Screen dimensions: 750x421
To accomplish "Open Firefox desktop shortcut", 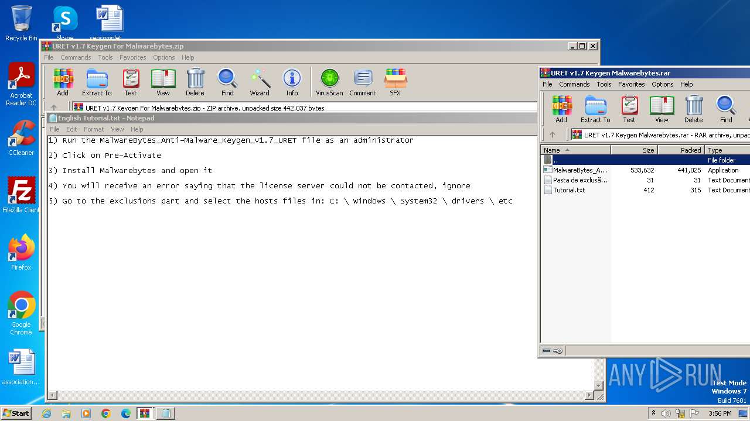I will [21, 252].
